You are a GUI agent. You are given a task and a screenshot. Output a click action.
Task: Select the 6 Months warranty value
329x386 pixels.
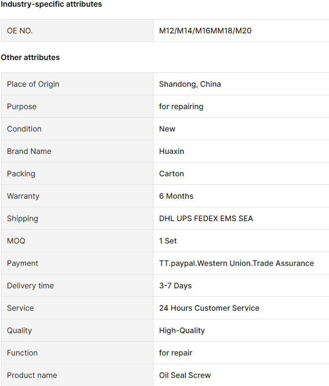point(176,196)
